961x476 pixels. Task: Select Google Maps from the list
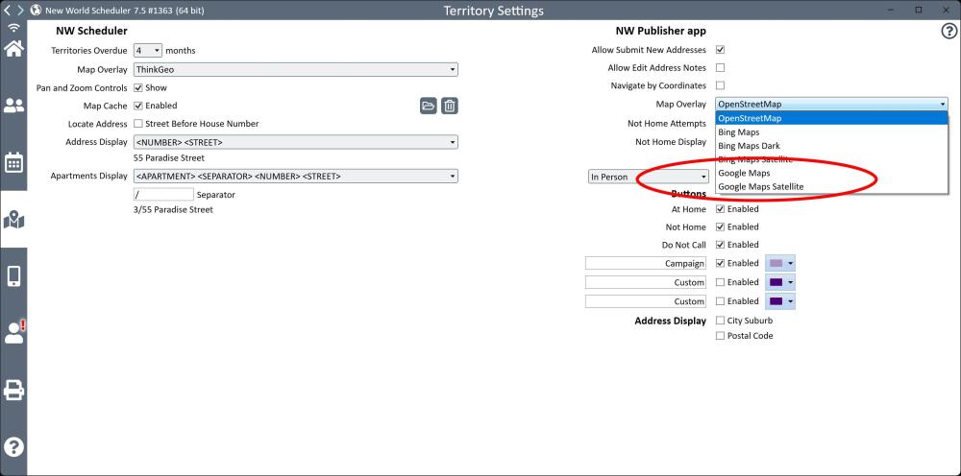(744, 173)
